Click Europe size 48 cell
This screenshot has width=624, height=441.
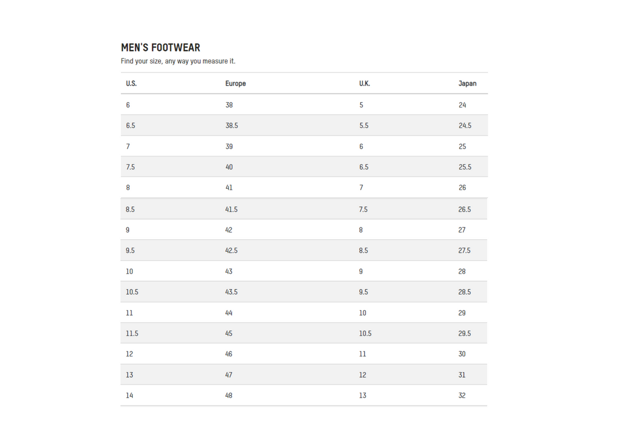pyautogui.click(x=229, y=395)
